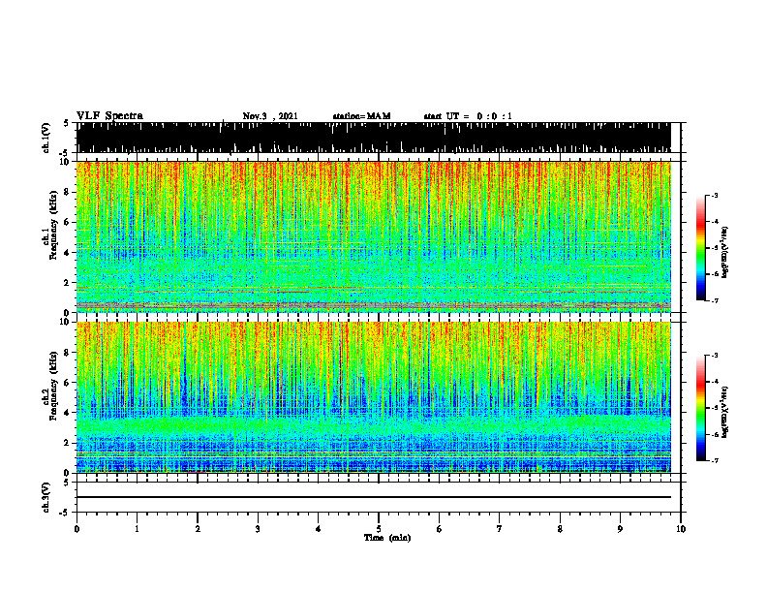Click the ch.2 "Frequency (kHz)" axis label
Screen dimensions: 767x593
pyautogui.click(x=53, y=386)
